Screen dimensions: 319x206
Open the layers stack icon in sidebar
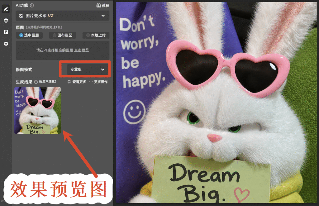6,21
